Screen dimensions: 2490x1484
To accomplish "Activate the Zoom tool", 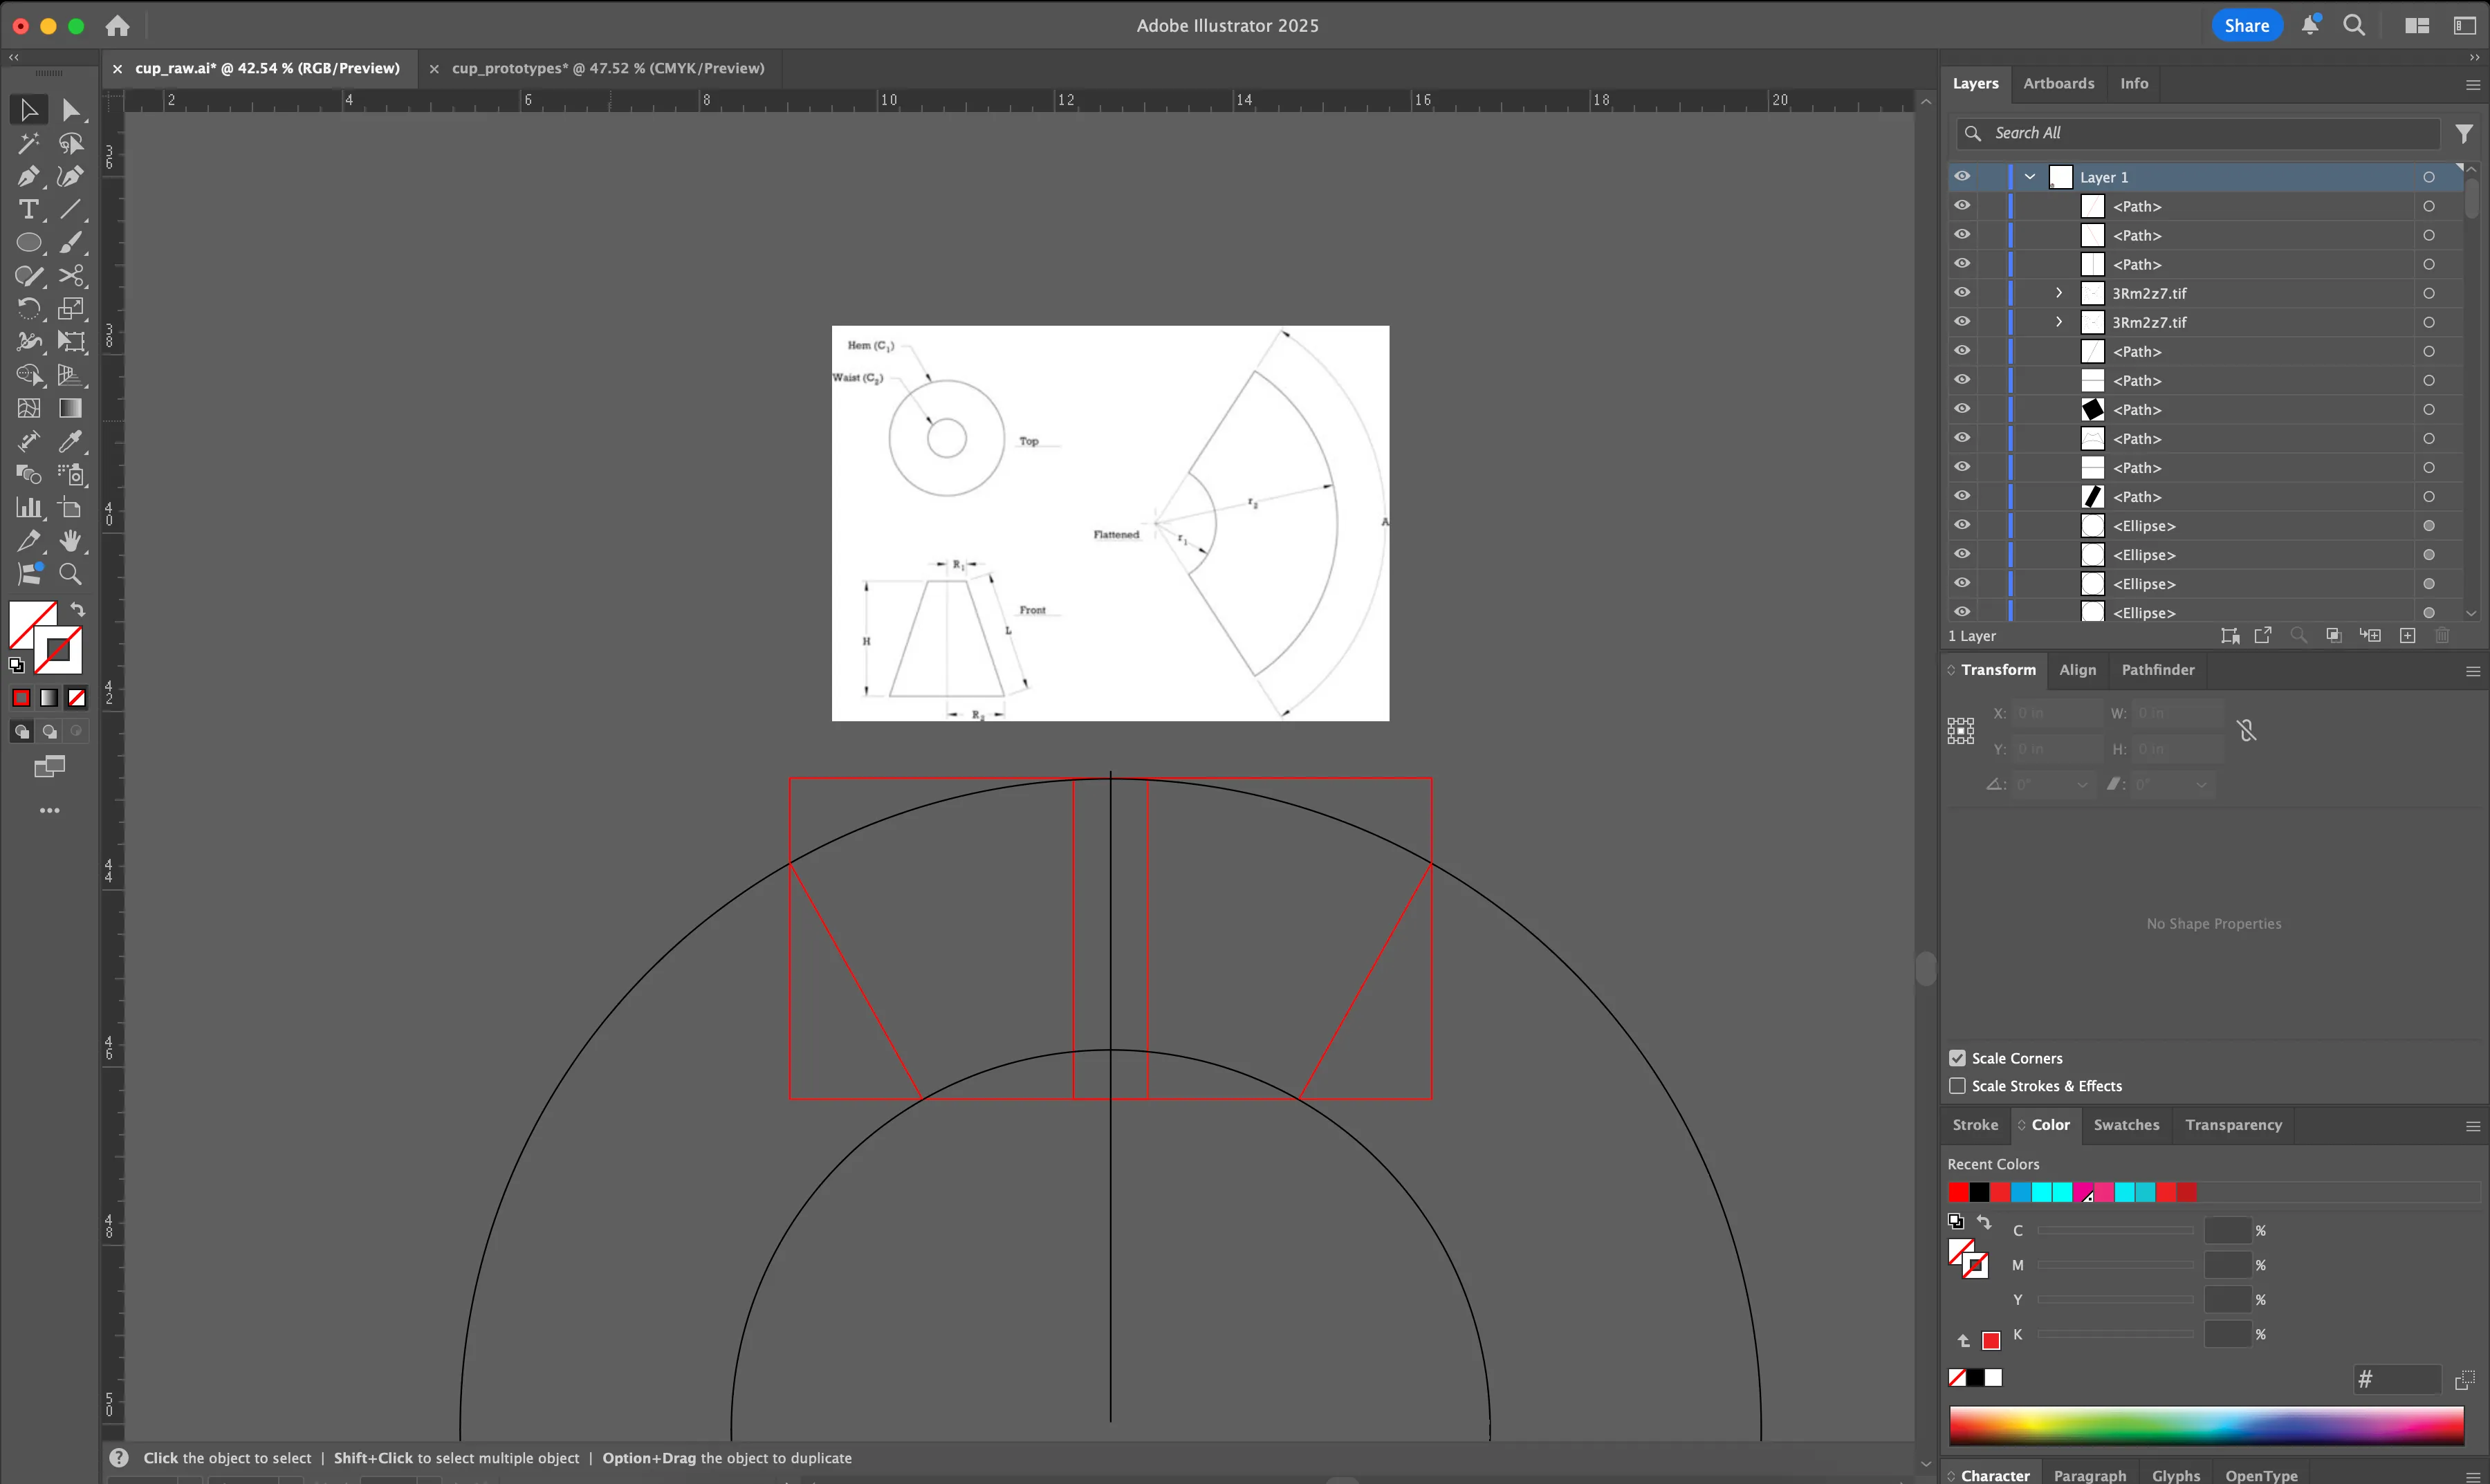I will (x=70, y=574).
